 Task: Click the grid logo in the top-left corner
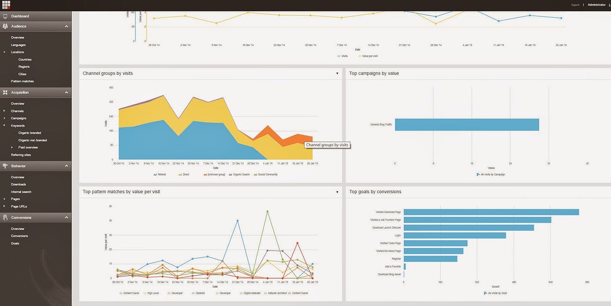click(6, 5)
